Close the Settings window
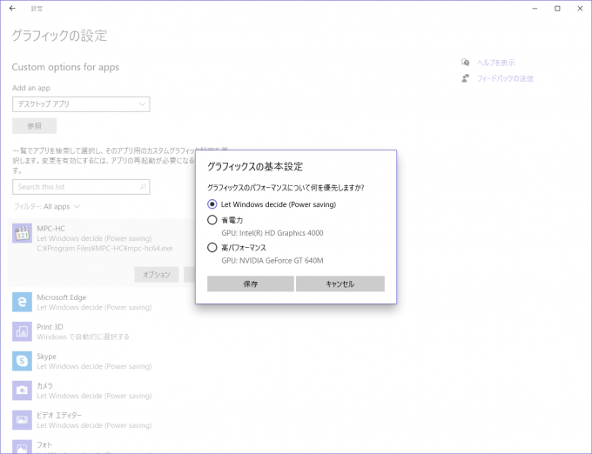 tap(580, 9)
